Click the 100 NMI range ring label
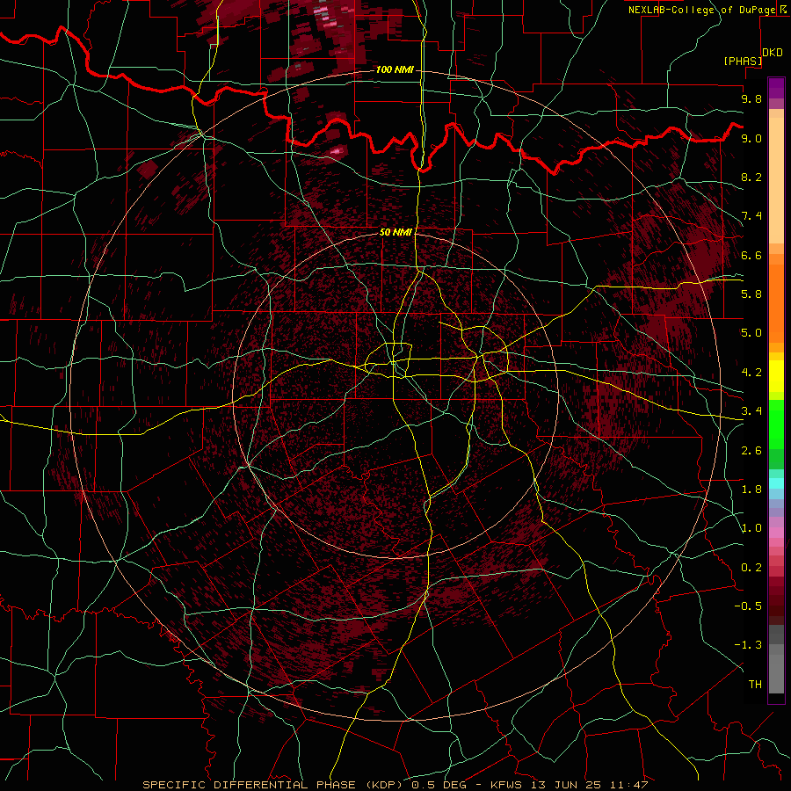Viewport: 791px width, 791px height. tap(395, 69)
